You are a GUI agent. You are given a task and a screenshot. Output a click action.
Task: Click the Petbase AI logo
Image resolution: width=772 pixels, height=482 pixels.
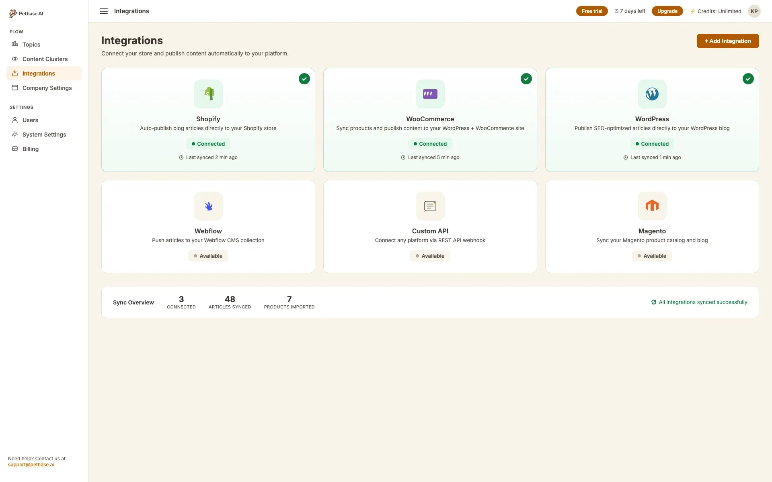point(26,13)
